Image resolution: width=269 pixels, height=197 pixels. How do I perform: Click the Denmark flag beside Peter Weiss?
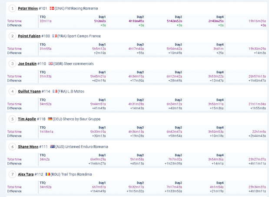[x=52, y=8]
